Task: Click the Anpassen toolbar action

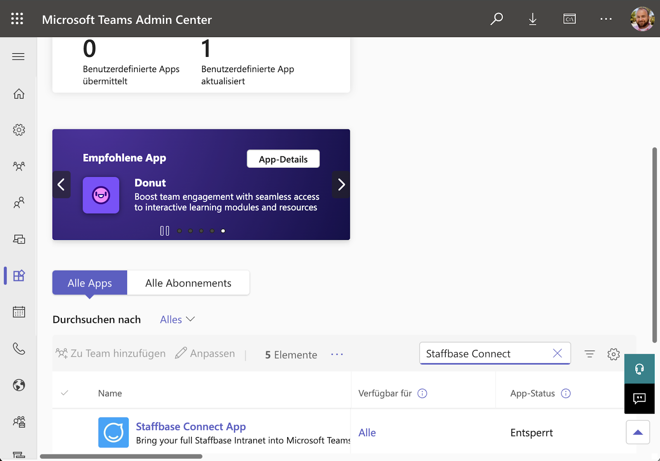Action: point(205,353)
